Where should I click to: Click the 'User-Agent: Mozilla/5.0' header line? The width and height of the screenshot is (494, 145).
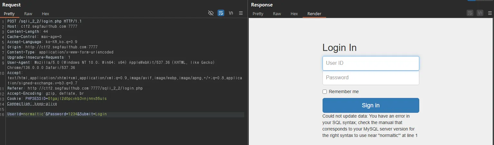coord(111,65)
